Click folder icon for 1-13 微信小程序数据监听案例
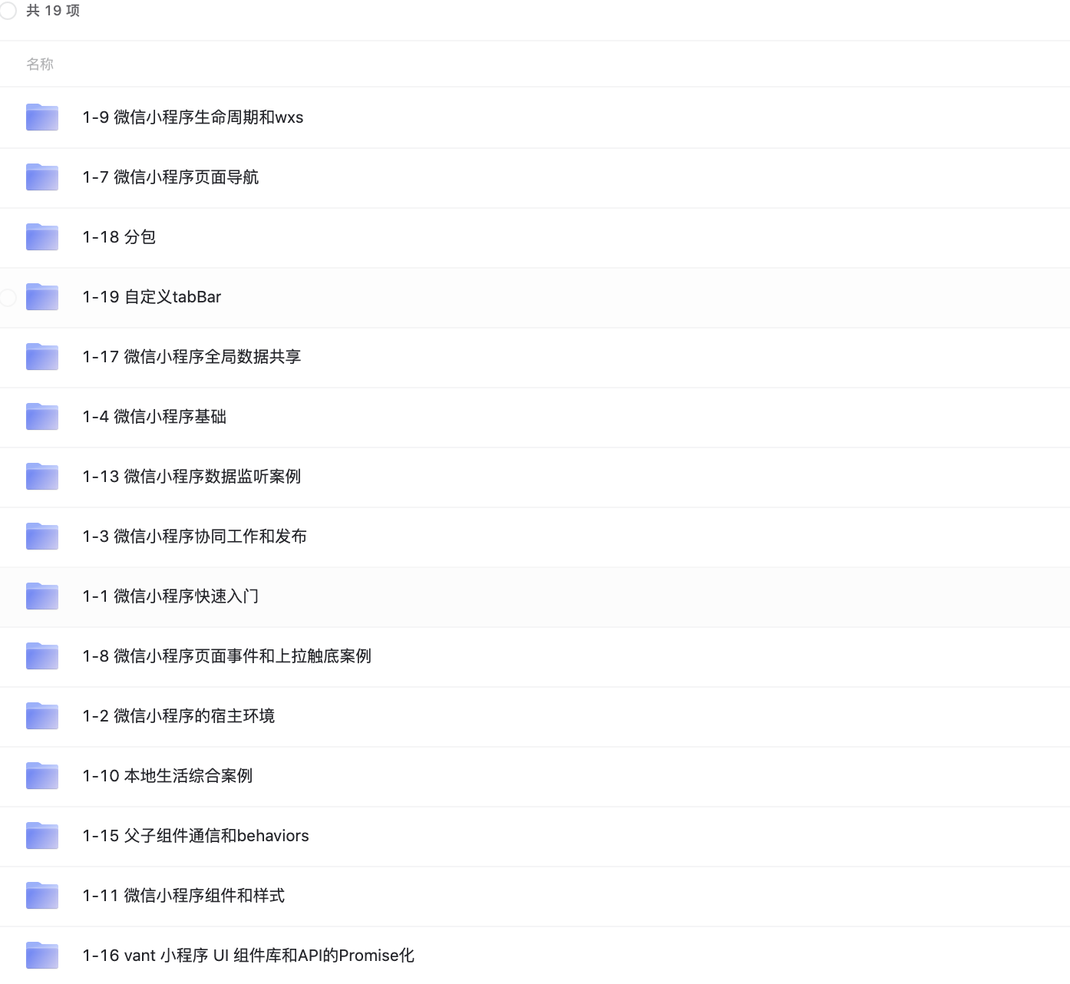This screenshot has height=984, width=1070. click(42, 477)
